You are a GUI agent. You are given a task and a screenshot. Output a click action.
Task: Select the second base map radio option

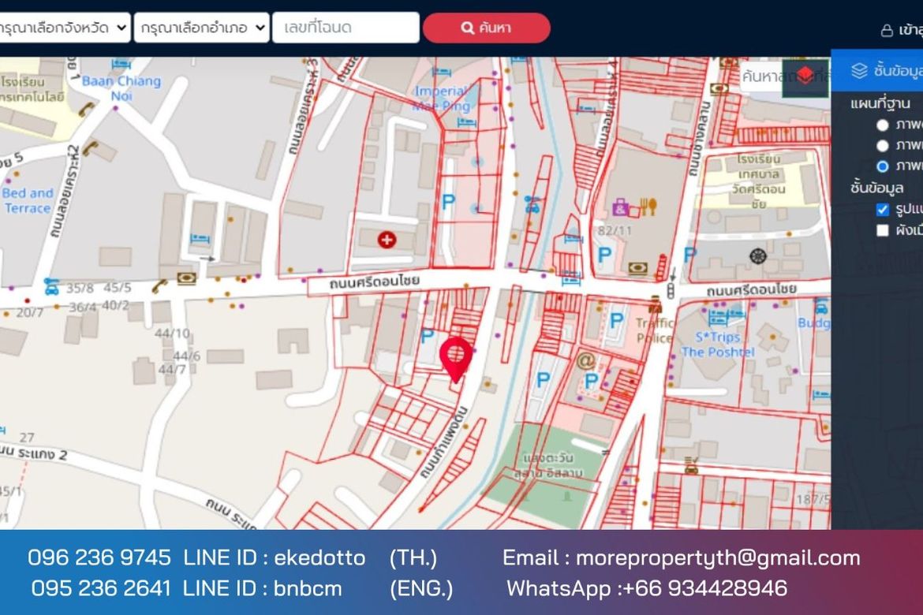tap(883, 146)
